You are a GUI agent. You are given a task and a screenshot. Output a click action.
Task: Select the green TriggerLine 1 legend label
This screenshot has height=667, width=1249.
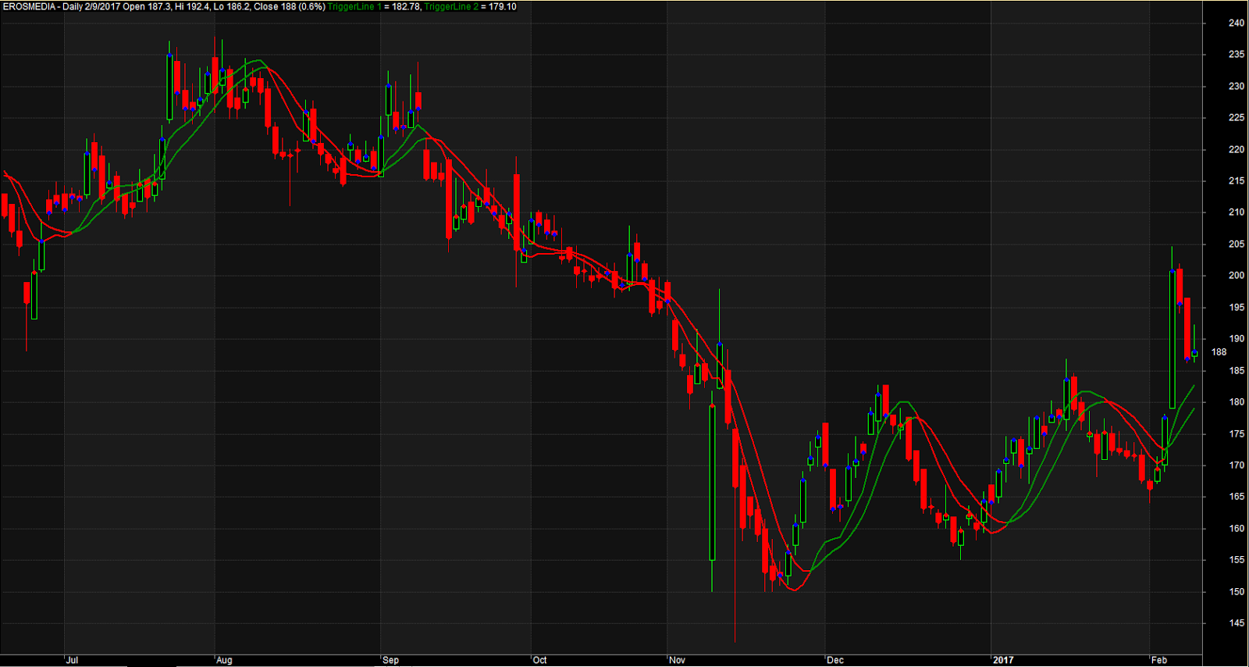(354, 6)
